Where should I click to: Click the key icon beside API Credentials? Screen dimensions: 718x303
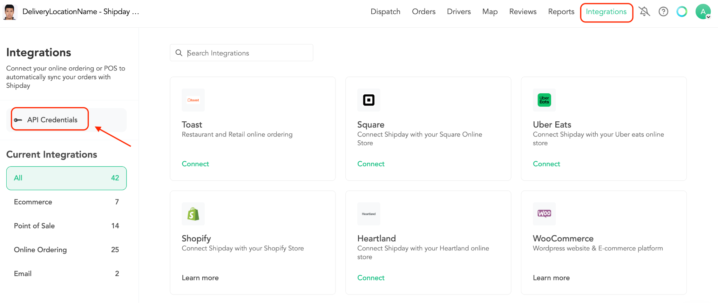point(18,120)
